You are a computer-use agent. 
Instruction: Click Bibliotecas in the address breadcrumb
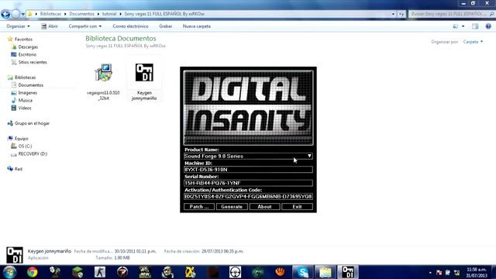click(50, 14)
